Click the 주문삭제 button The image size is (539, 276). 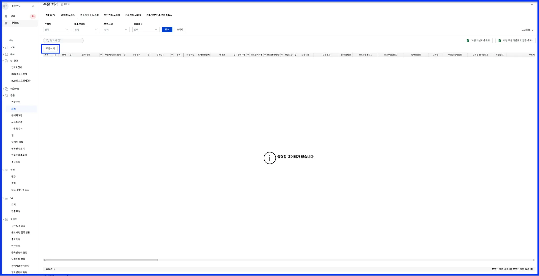(51, 49)
